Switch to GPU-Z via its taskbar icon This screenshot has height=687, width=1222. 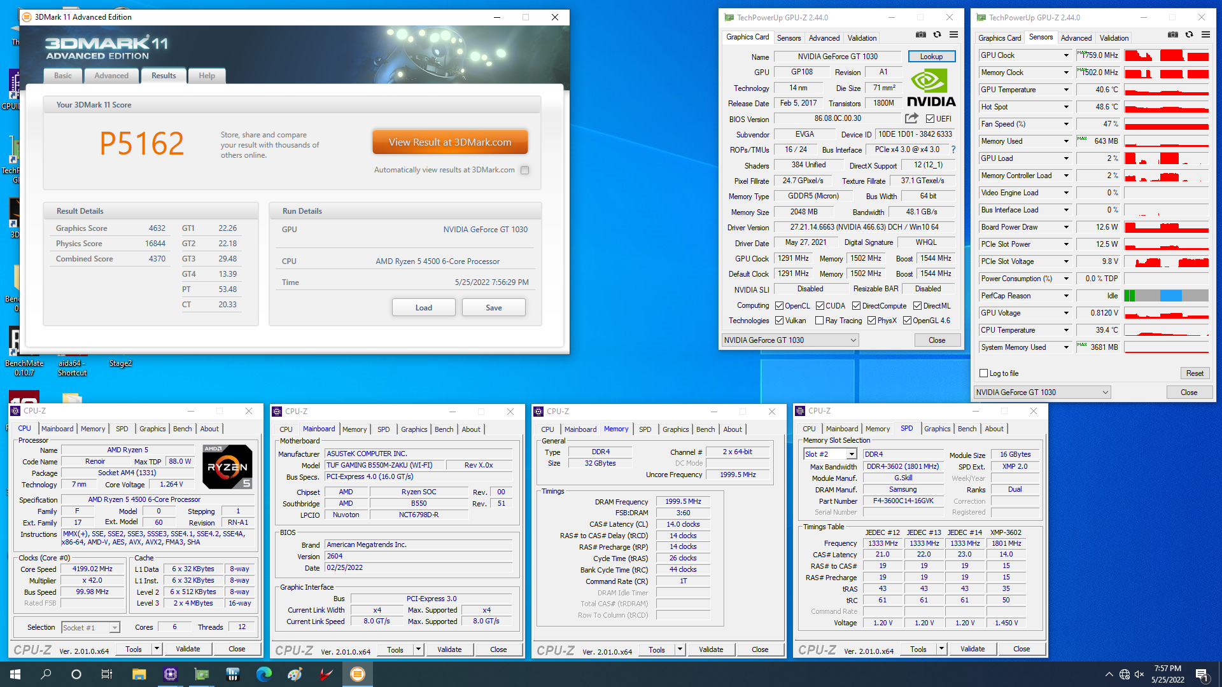(201, 674)
